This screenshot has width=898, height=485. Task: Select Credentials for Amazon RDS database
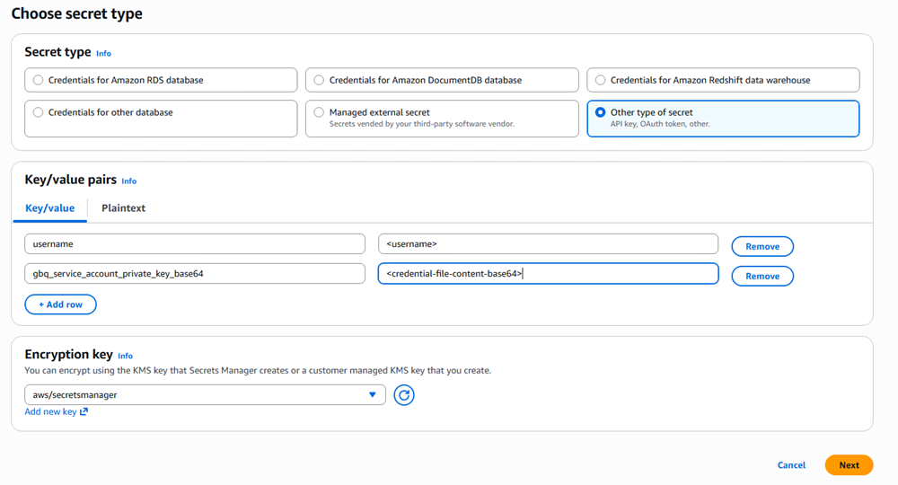coord(38,80)
